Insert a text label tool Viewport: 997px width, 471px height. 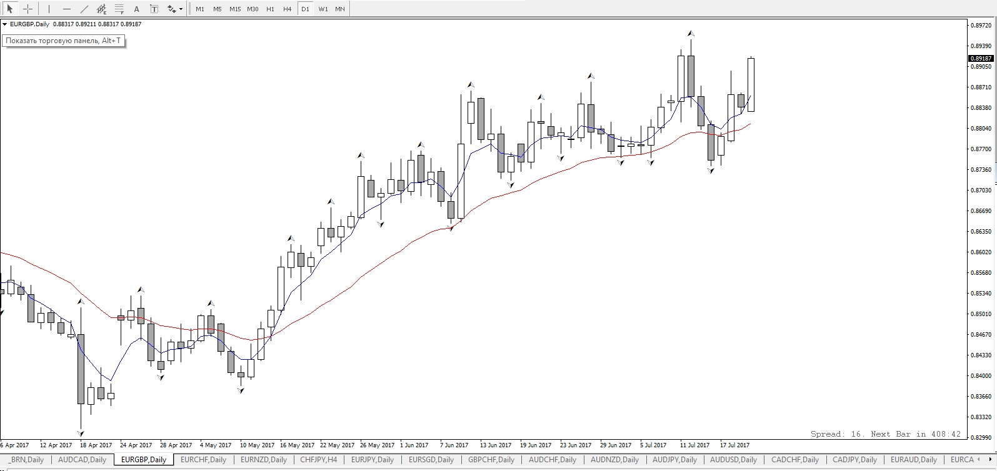click(154, 9)
